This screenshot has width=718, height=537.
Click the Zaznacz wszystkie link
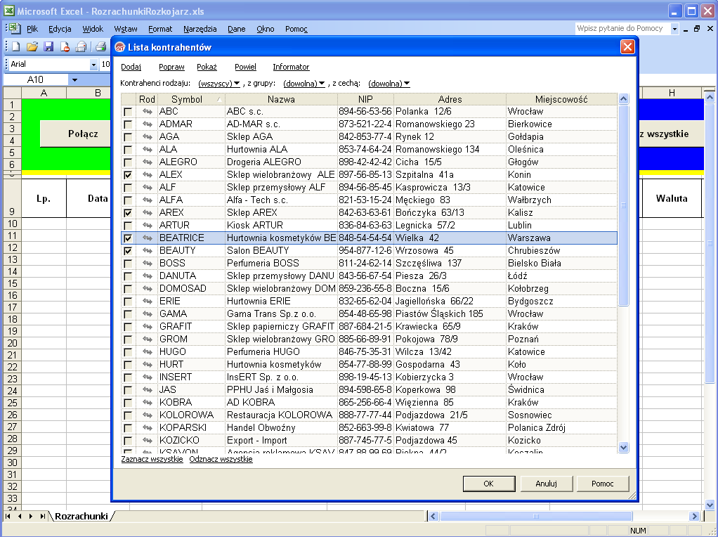(152, 459)
